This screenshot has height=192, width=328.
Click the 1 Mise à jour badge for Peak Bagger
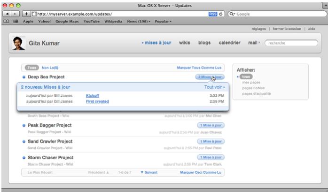(x=211, y=125)
